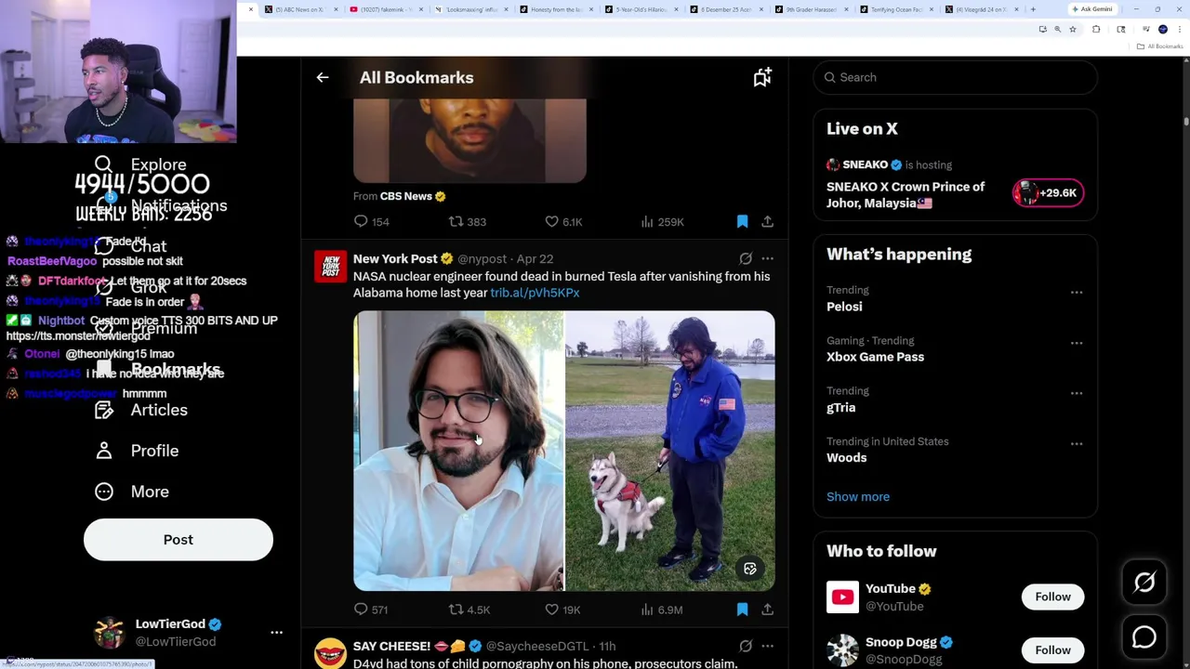The image size is (1190, 669).
Task: Open Bookmarks in the sidebar
Action: (x=157, y=369)
